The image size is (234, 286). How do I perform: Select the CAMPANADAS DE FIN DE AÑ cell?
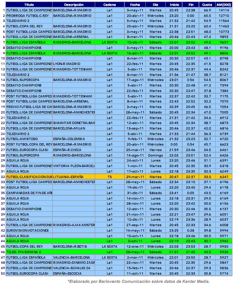(x=29, y=193)
